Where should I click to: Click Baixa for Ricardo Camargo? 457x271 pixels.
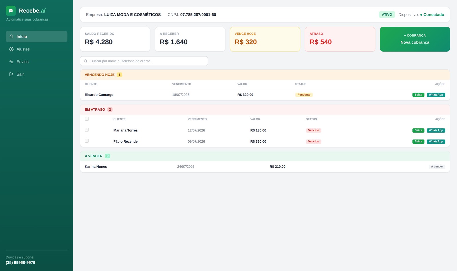(x=418, y=95)
